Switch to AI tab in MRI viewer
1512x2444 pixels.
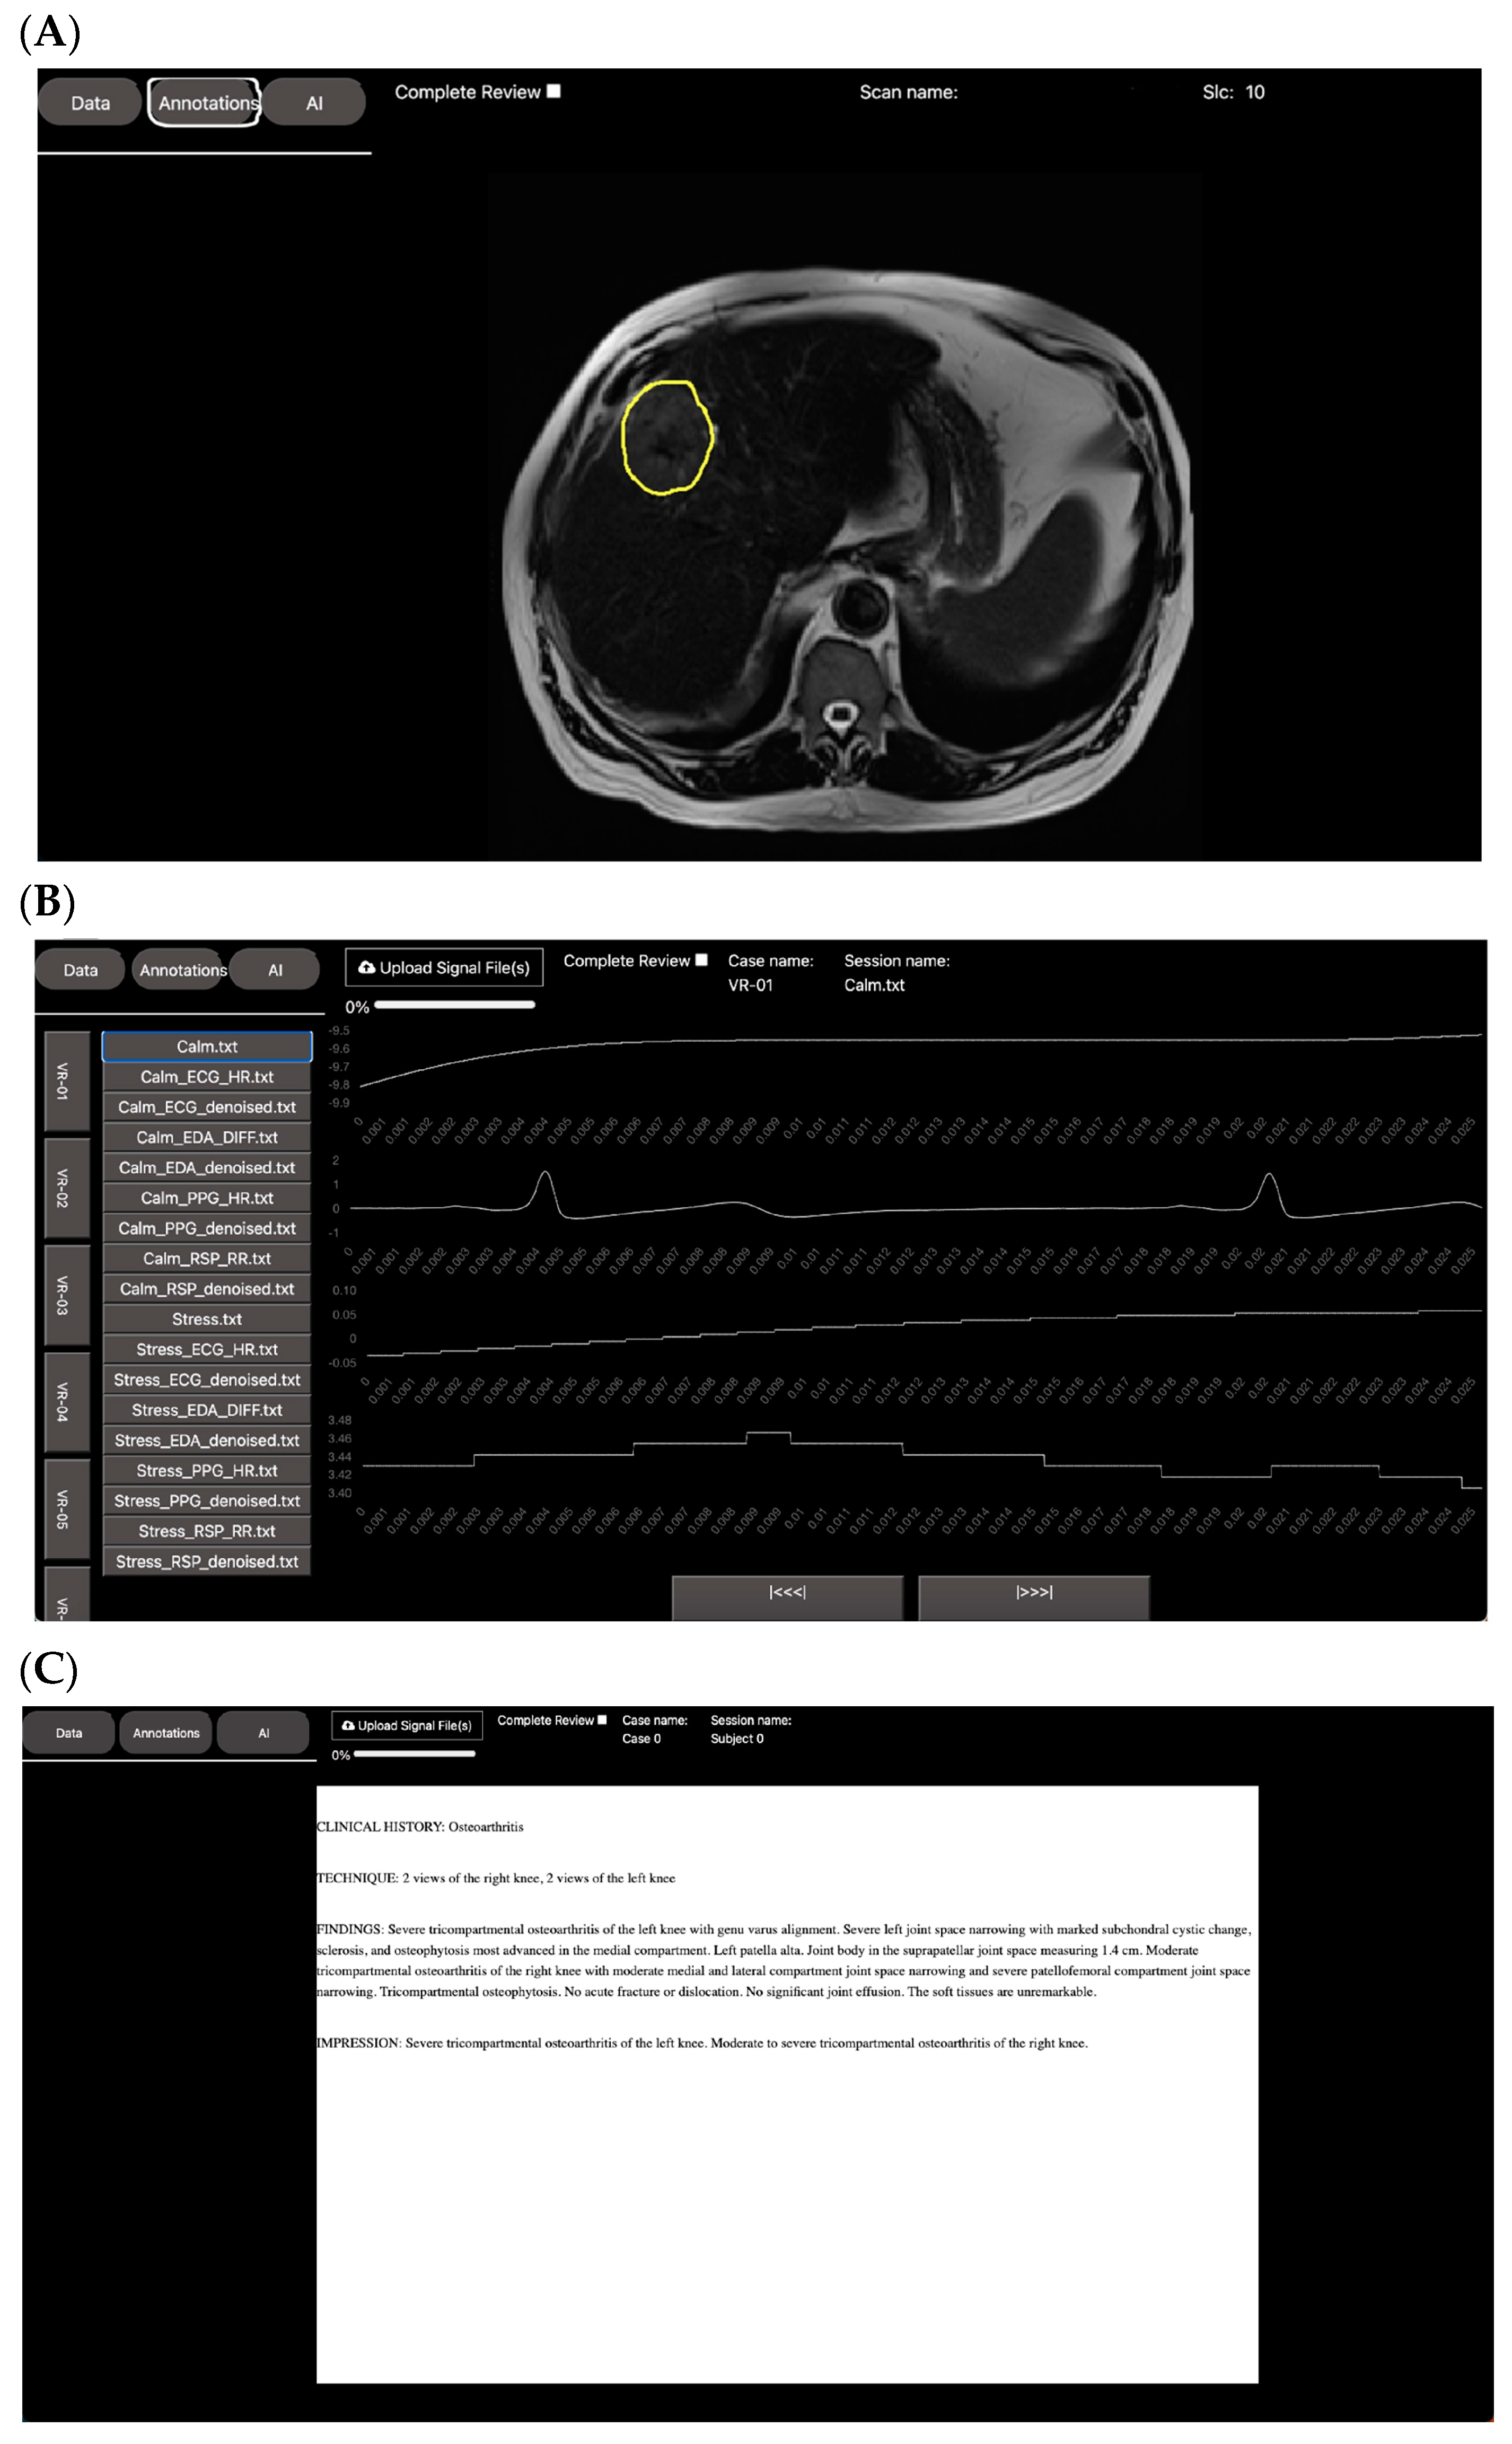(x=314, y=103)
